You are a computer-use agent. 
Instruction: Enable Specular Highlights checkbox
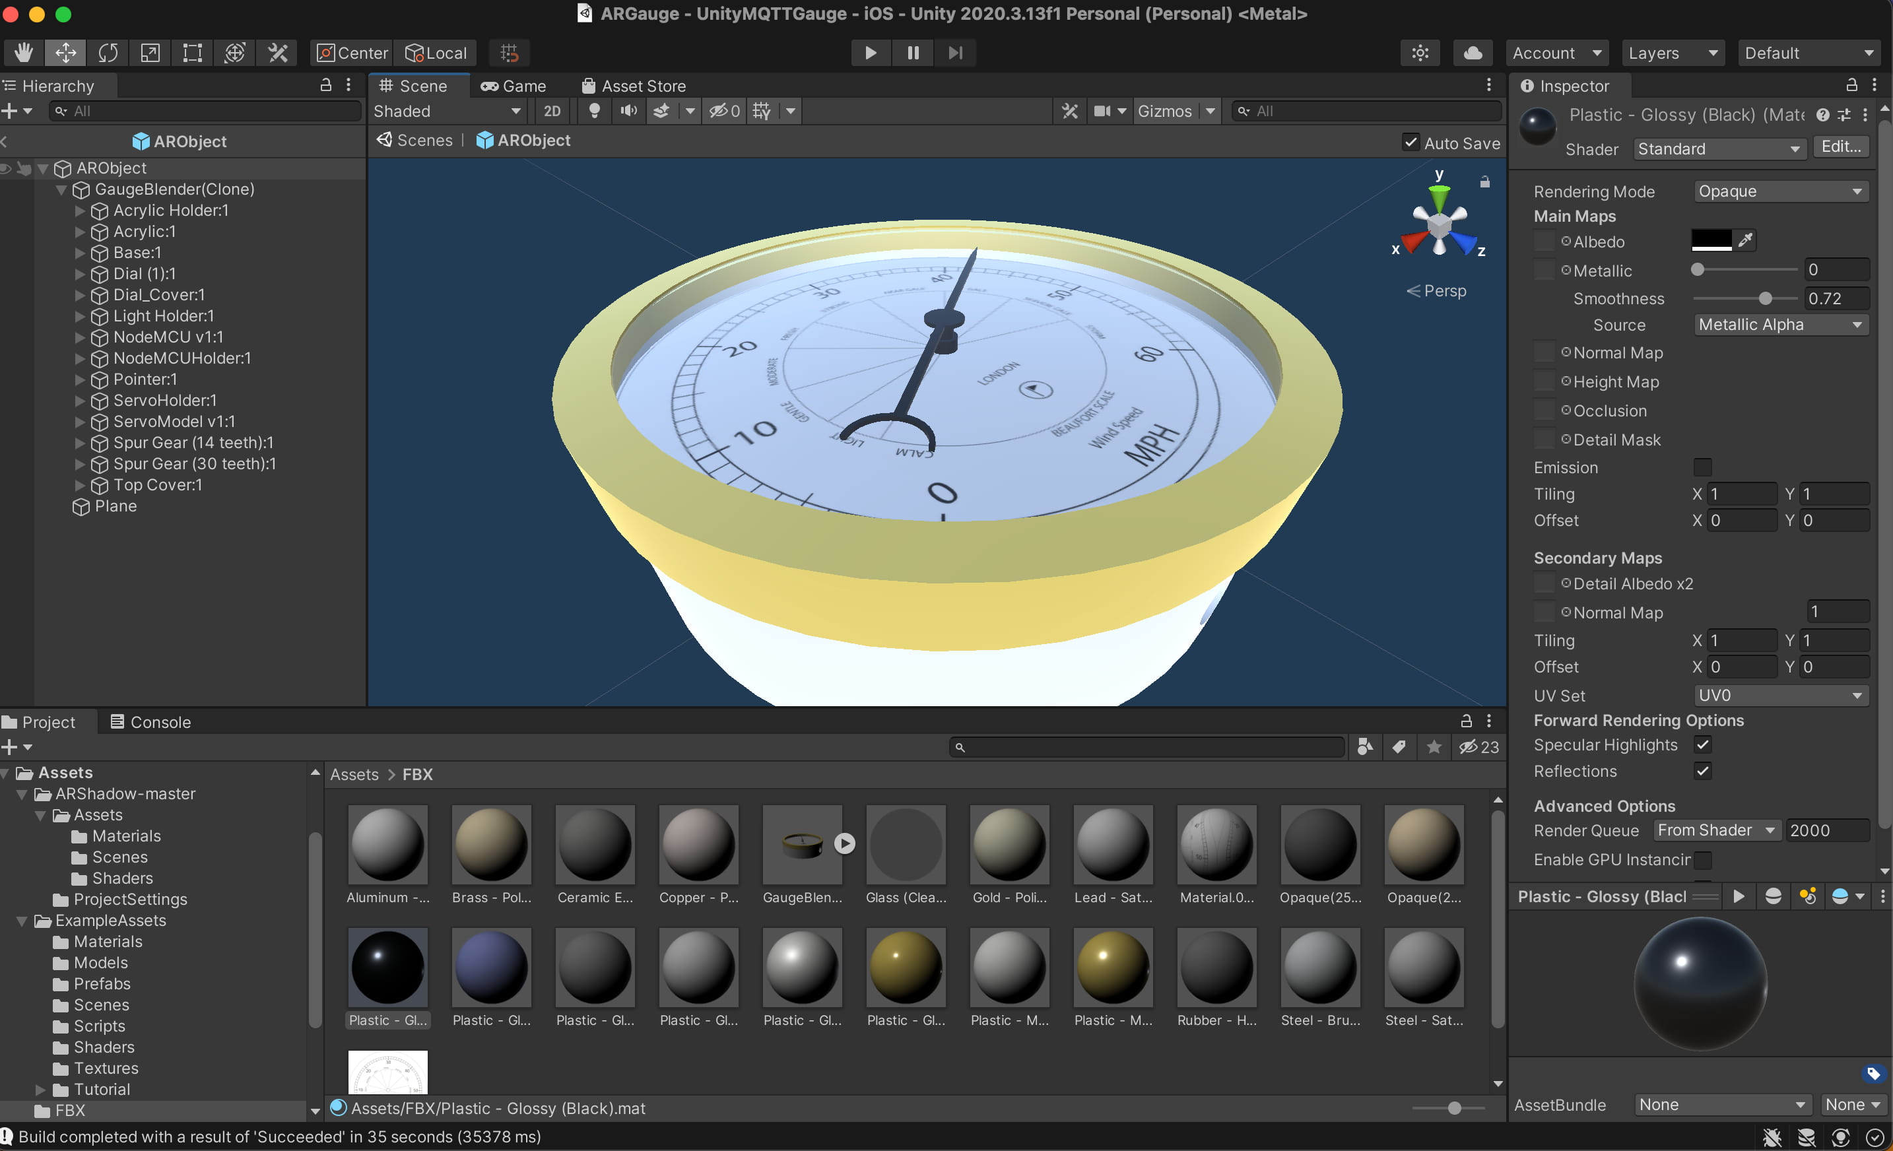pyautogui.click(x=1701, y=745)
